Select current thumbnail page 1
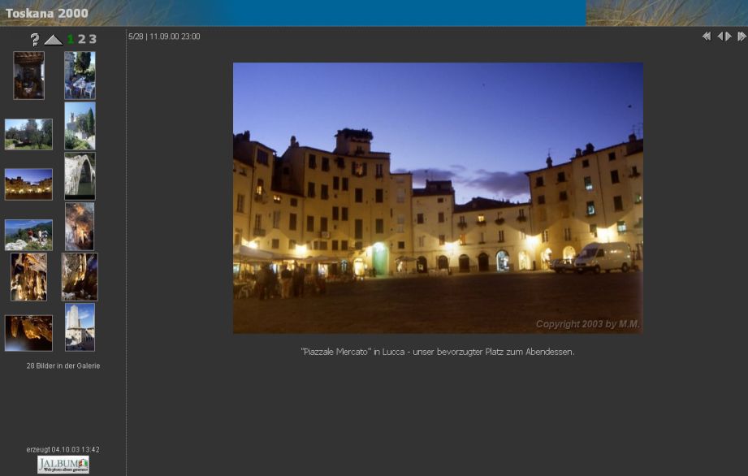Screen dimensions: 748x476 click(71, 39)
